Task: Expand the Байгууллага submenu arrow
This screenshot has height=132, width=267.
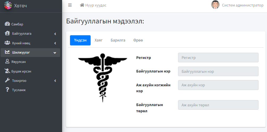Action: 55,34
